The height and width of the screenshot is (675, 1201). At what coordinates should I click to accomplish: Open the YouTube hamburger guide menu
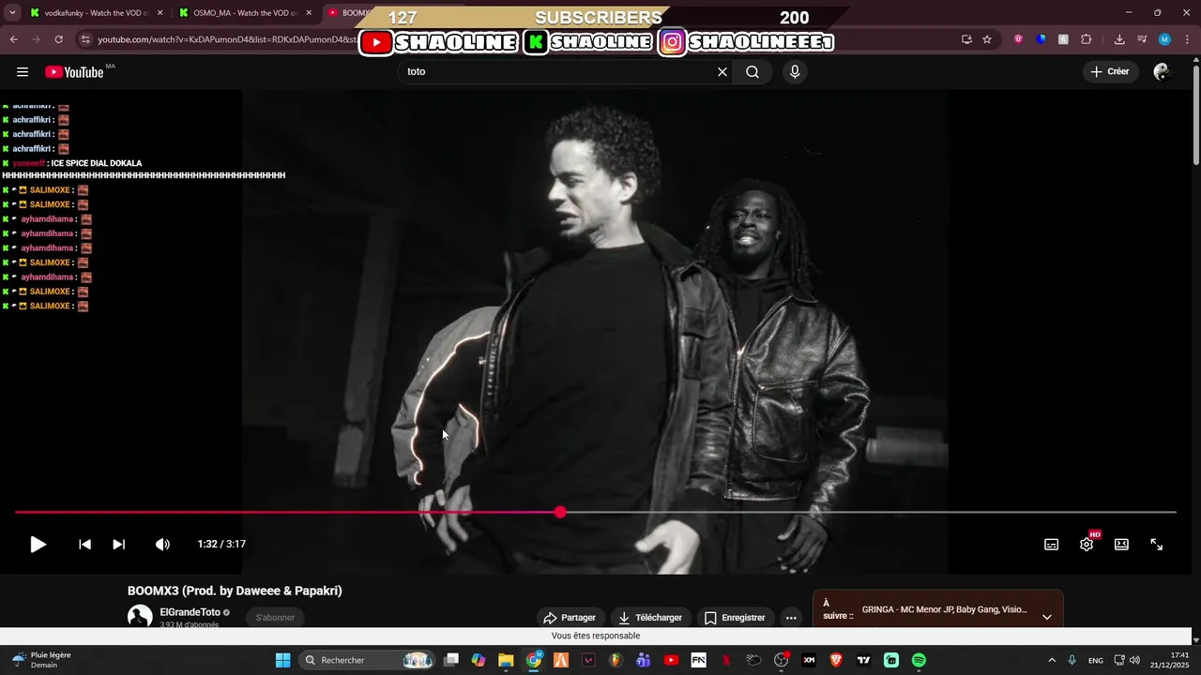click(x=23, y=72)
